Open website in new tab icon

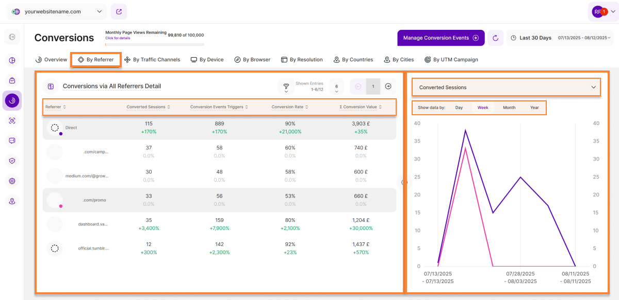pyautogui.click(x=119, y=11)
